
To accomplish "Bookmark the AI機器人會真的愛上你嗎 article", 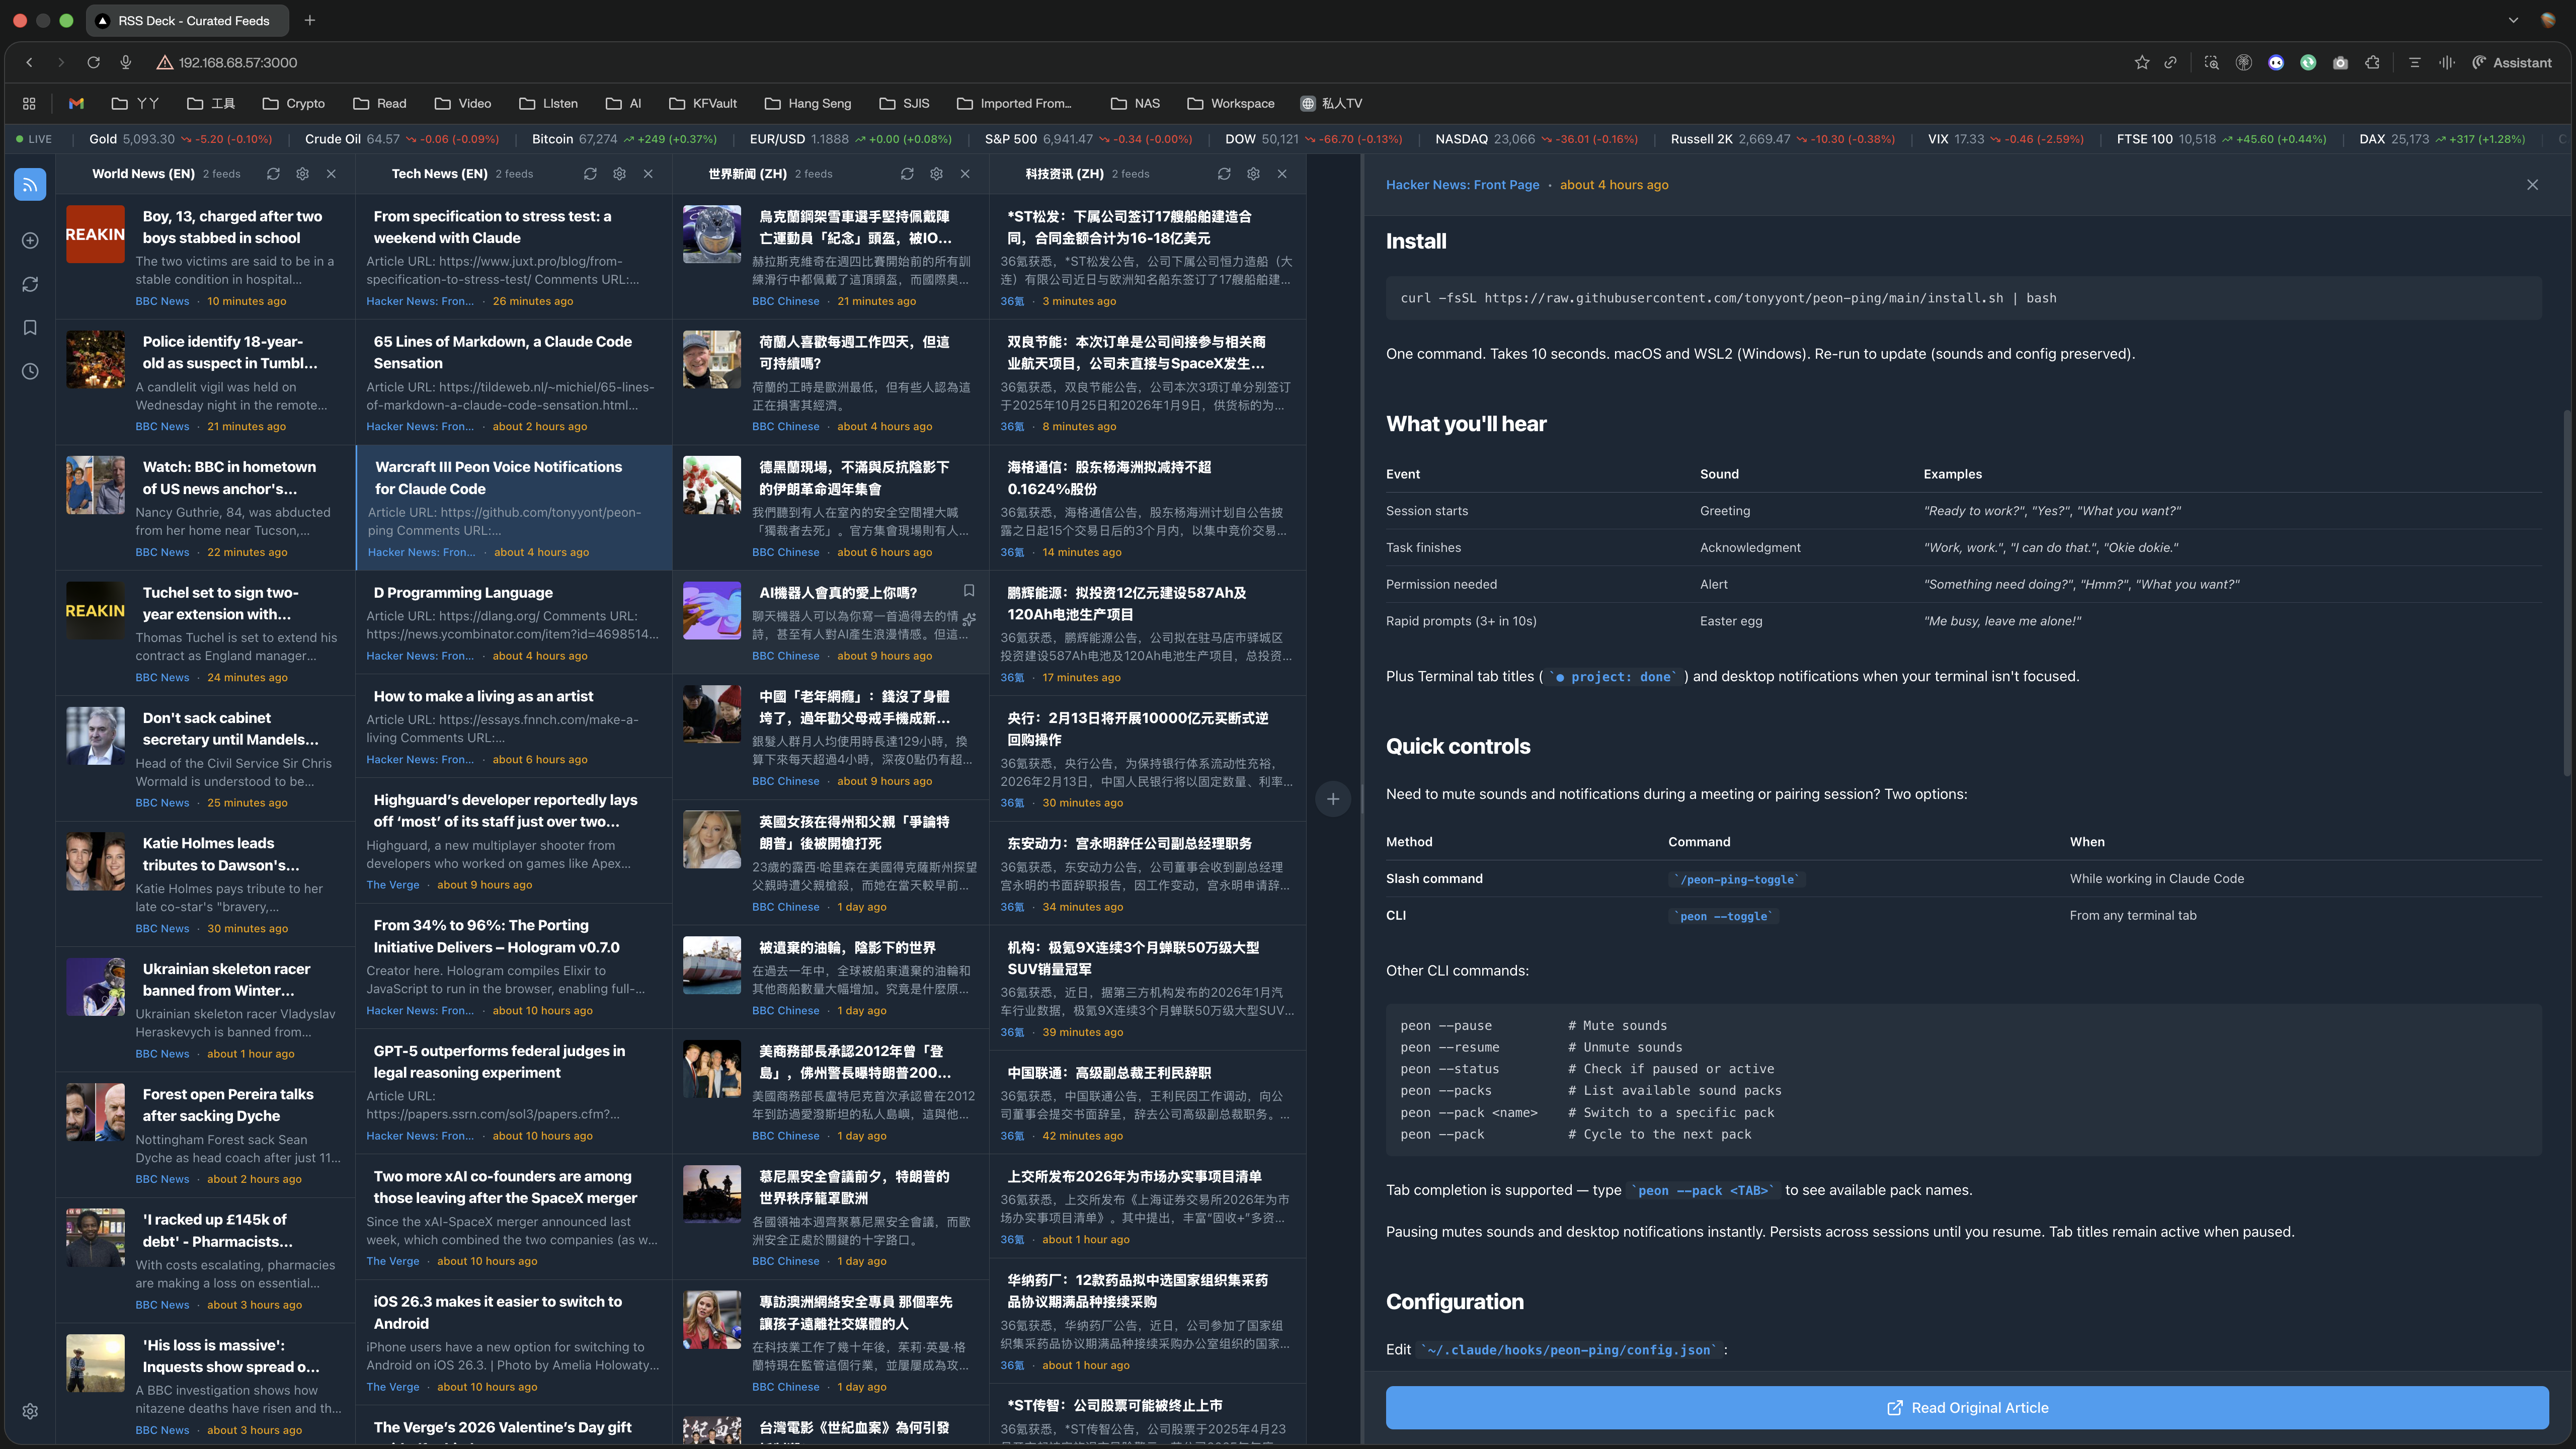I will point(968,591).
